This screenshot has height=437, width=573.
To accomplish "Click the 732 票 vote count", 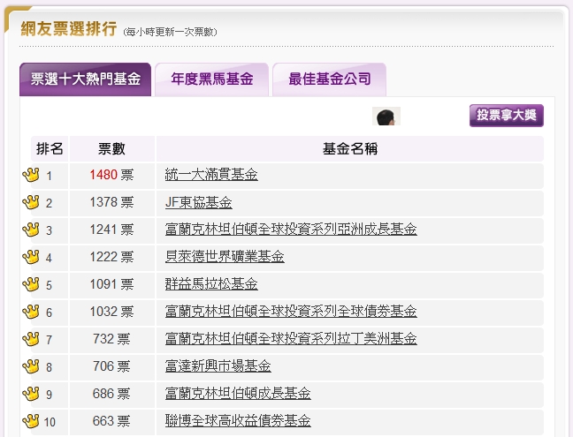I will [x=111, y=339].
